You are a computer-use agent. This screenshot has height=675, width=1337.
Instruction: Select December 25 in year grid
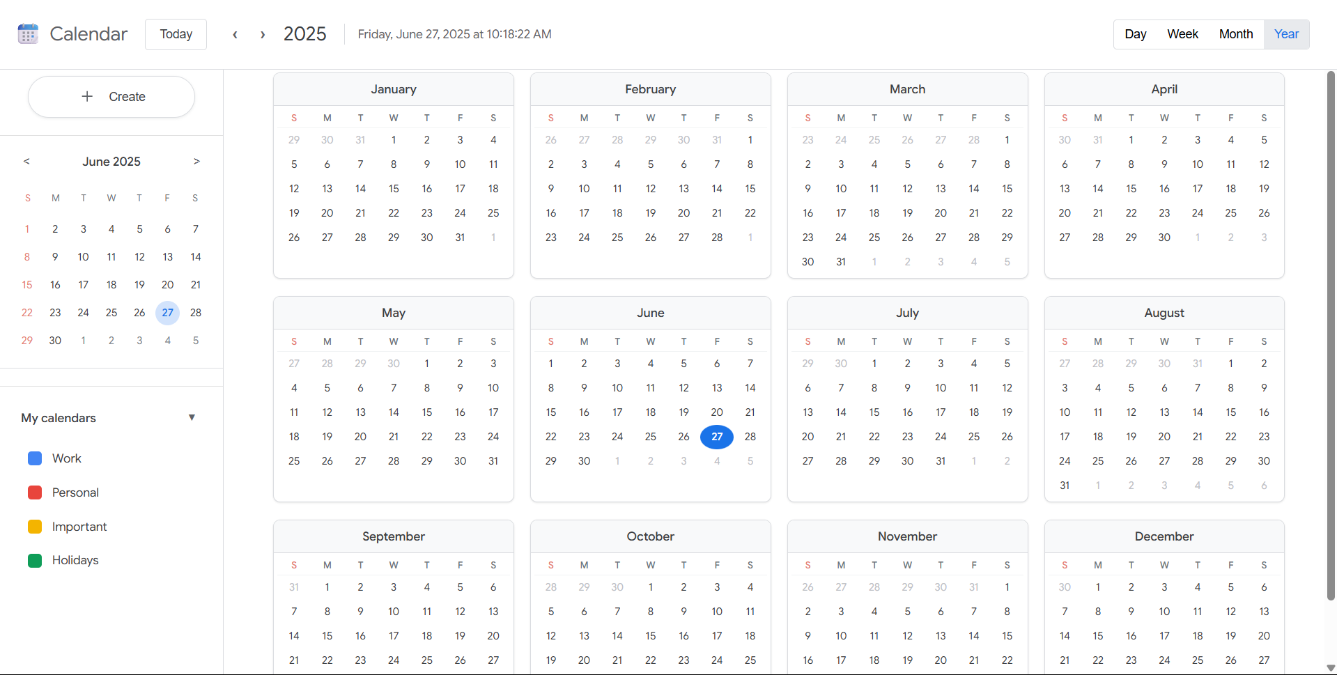point(1198,660)
